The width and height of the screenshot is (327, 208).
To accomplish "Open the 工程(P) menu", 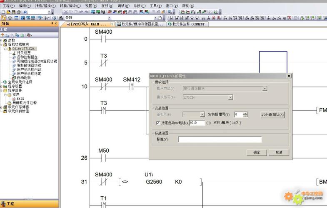I will [9, 6].
